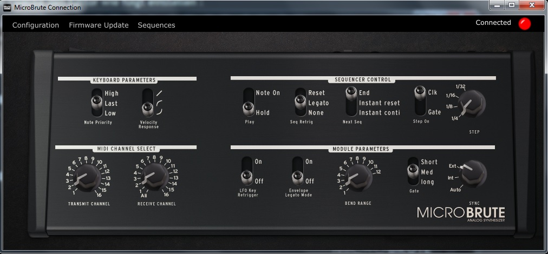The width and height of the screenshot is (548, 254).
Task: Click the red Connected status indicator
Action: click(524, 24)
